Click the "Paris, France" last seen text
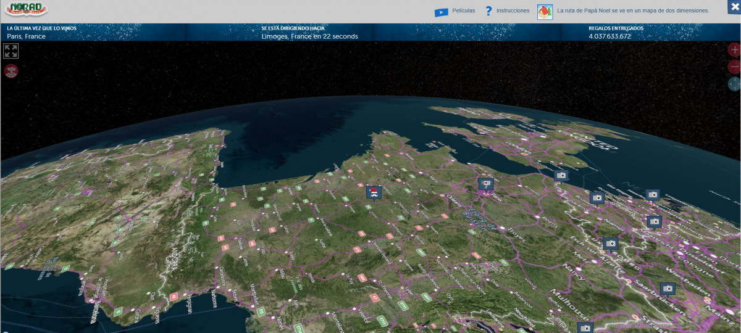Image resolution: width=741 pixels, height=333 pixels. click(x=26, y=36)
